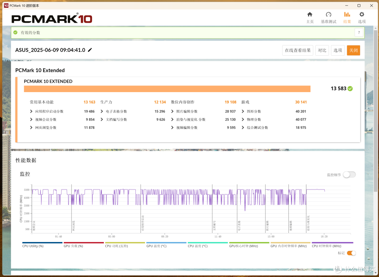Image resolution: width=379 pixels, height=277 pixels.
Task: Click the 性能数据 section heading
Action: (26, 160)
